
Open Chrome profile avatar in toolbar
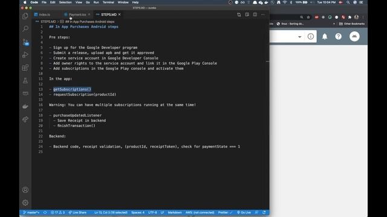pos(356,17)
